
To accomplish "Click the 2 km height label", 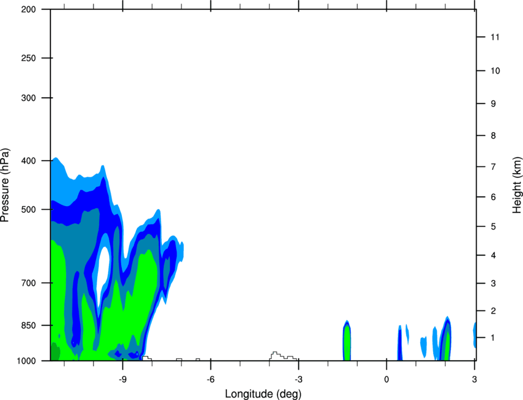I will [493, 311].
